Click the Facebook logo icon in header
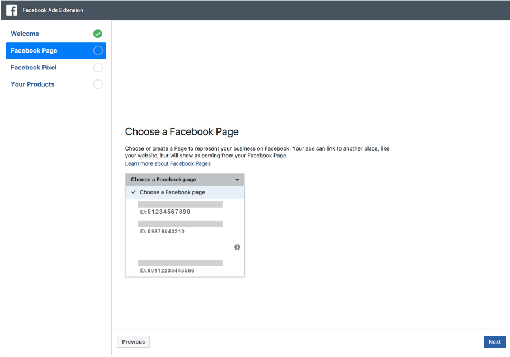Image resolution: width=510 pixels, height=357 pixels. point(11,10)
